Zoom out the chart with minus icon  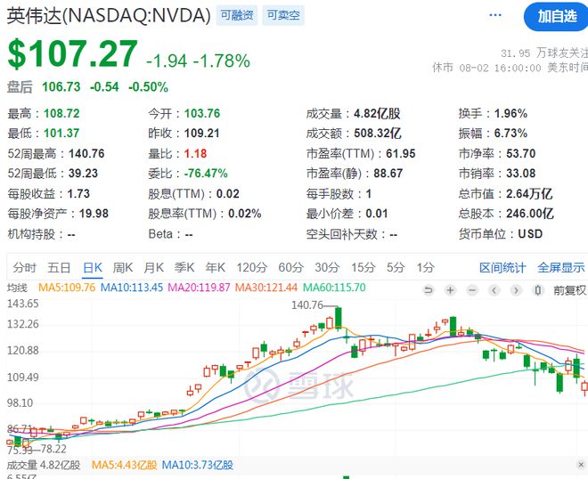coord(471,289)
